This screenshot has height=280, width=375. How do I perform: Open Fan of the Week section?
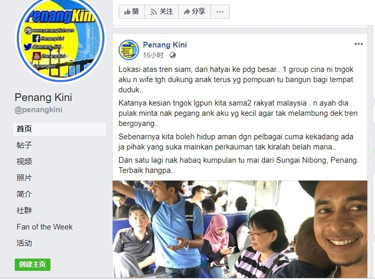(44, 227)
